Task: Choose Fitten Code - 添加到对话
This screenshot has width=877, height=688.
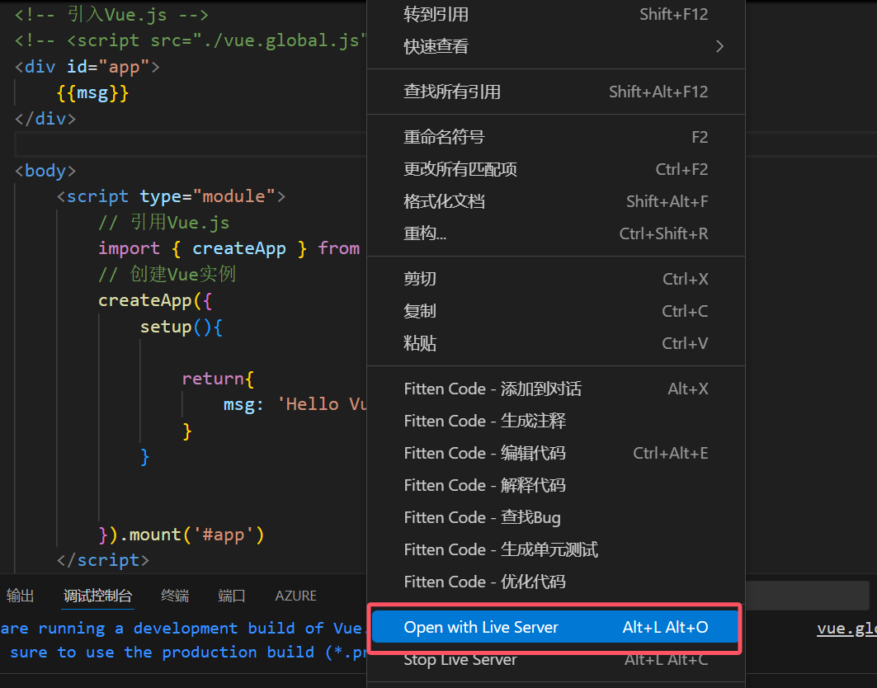Action: 555,389
